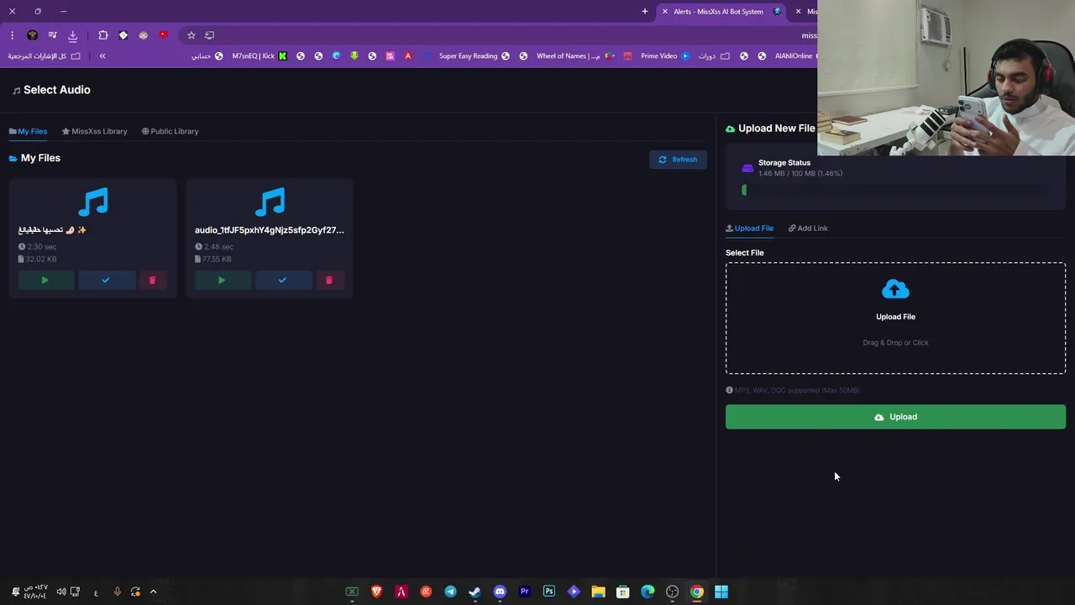Open OBS Studio from the taskbar

point(672,592)
